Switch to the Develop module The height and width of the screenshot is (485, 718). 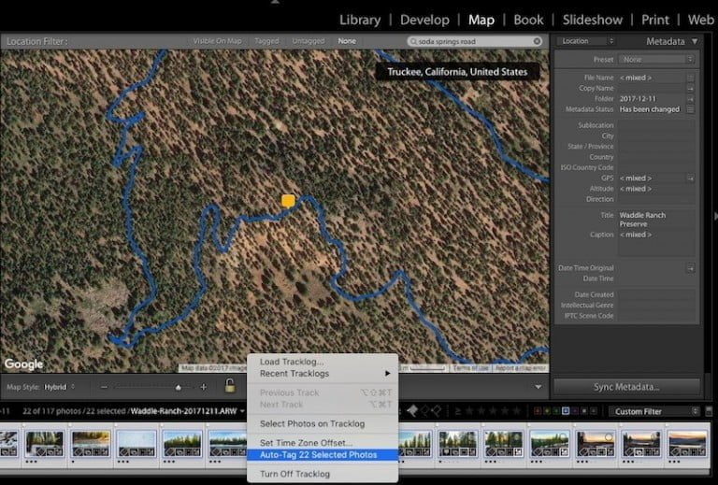(x=424, y=20)
